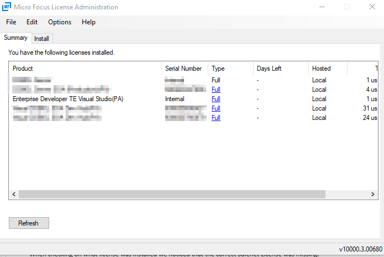Sort by the Days Left column header
This screenshot has height=257, width=384.
point(281,69)
